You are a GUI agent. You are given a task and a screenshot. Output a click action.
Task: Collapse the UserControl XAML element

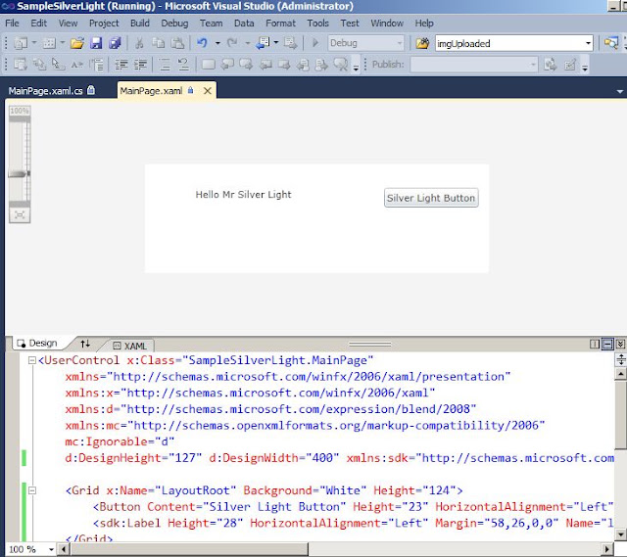(x=32, y=361)
